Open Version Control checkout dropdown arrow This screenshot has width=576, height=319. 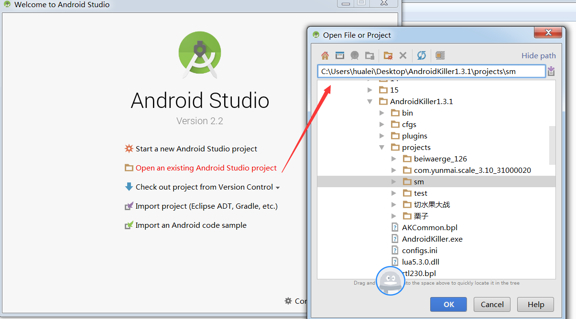pyautogui.click(x=278, y=188)
